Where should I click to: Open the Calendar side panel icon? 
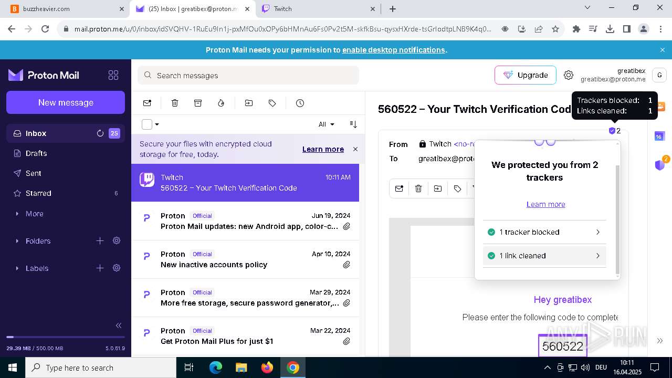pyautogui.click(x=659, y=136)
